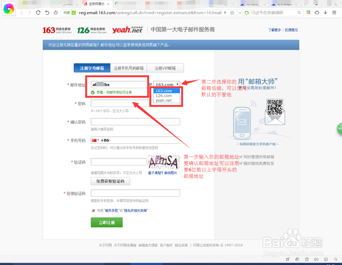Click the lightning speed mode icon
Screen dimensions: 342x265
[x=225, y=13]
